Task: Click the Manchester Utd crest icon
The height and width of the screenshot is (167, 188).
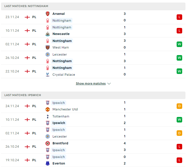Action: point(48,109)
